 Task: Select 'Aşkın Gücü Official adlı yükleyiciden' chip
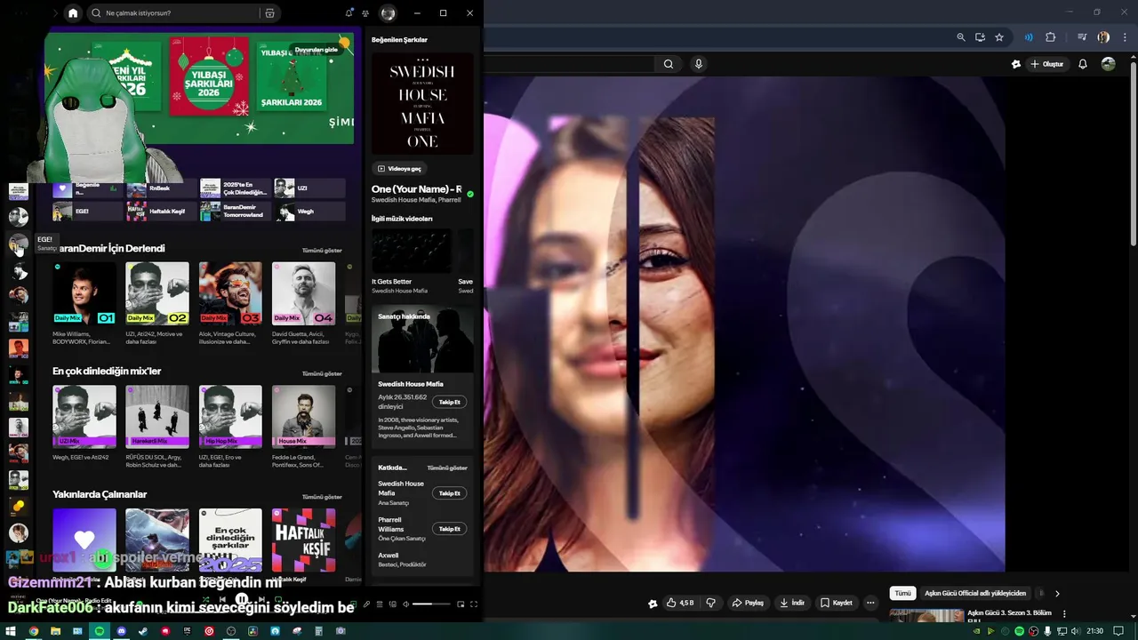[x=975, y=593]
